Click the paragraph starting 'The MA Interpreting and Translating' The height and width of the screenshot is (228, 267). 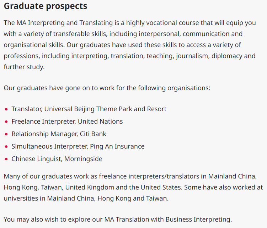coord(130,45)
